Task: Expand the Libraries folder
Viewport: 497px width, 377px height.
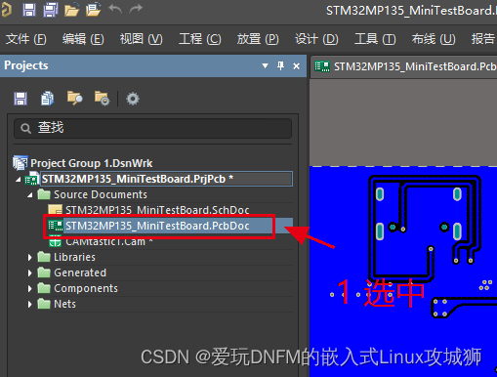Action: [30, 257]
